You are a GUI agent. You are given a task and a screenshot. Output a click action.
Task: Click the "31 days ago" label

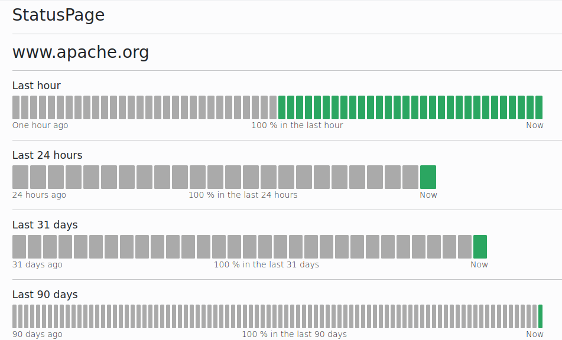tap(37, 264)
